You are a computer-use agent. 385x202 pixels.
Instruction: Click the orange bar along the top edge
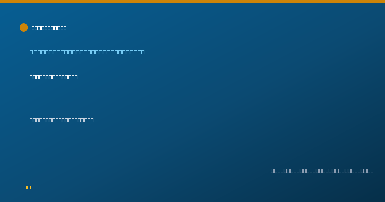tap(193, 2)
